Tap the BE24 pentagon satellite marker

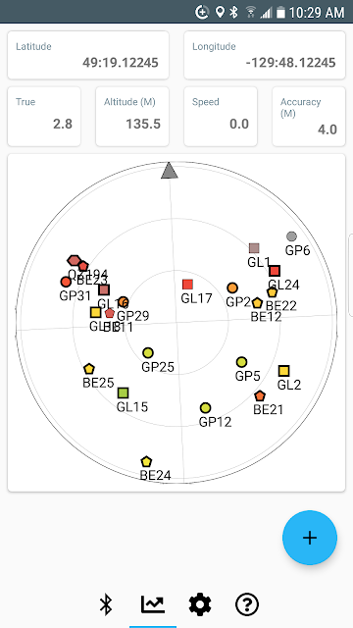coord(146,461)
